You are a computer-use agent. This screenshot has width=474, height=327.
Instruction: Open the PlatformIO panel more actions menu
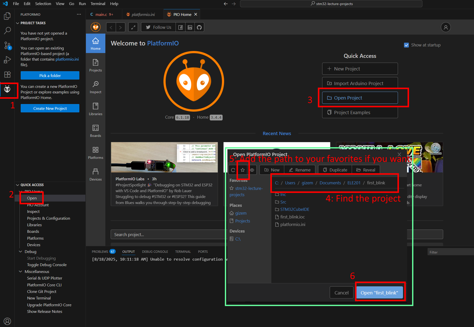click(x=79, y=14)
